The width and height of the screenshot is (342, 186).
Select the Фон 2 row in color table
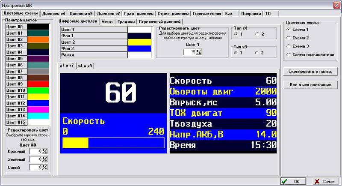(x=94, y=48)
